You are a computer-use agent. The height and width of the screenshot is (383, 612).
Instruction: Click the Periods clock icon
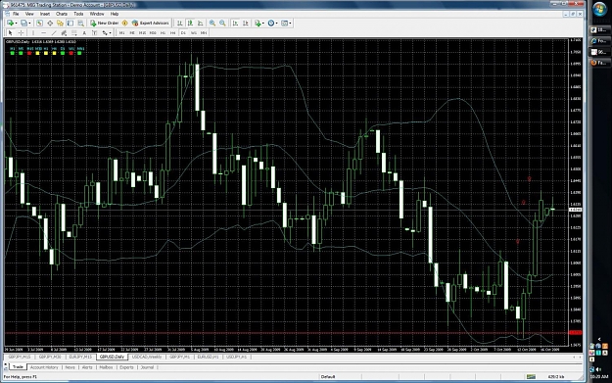(x=271, y=24)
